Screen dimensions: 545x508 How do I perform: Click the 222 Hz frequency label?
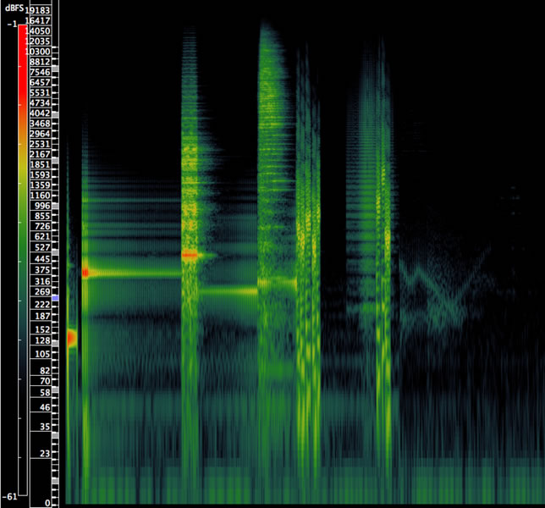[42, 304]
